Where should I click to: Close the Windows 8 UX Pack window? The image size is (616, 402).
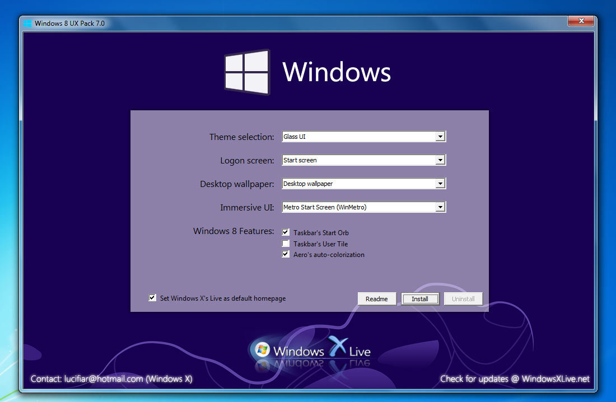[x=581, y=21]
